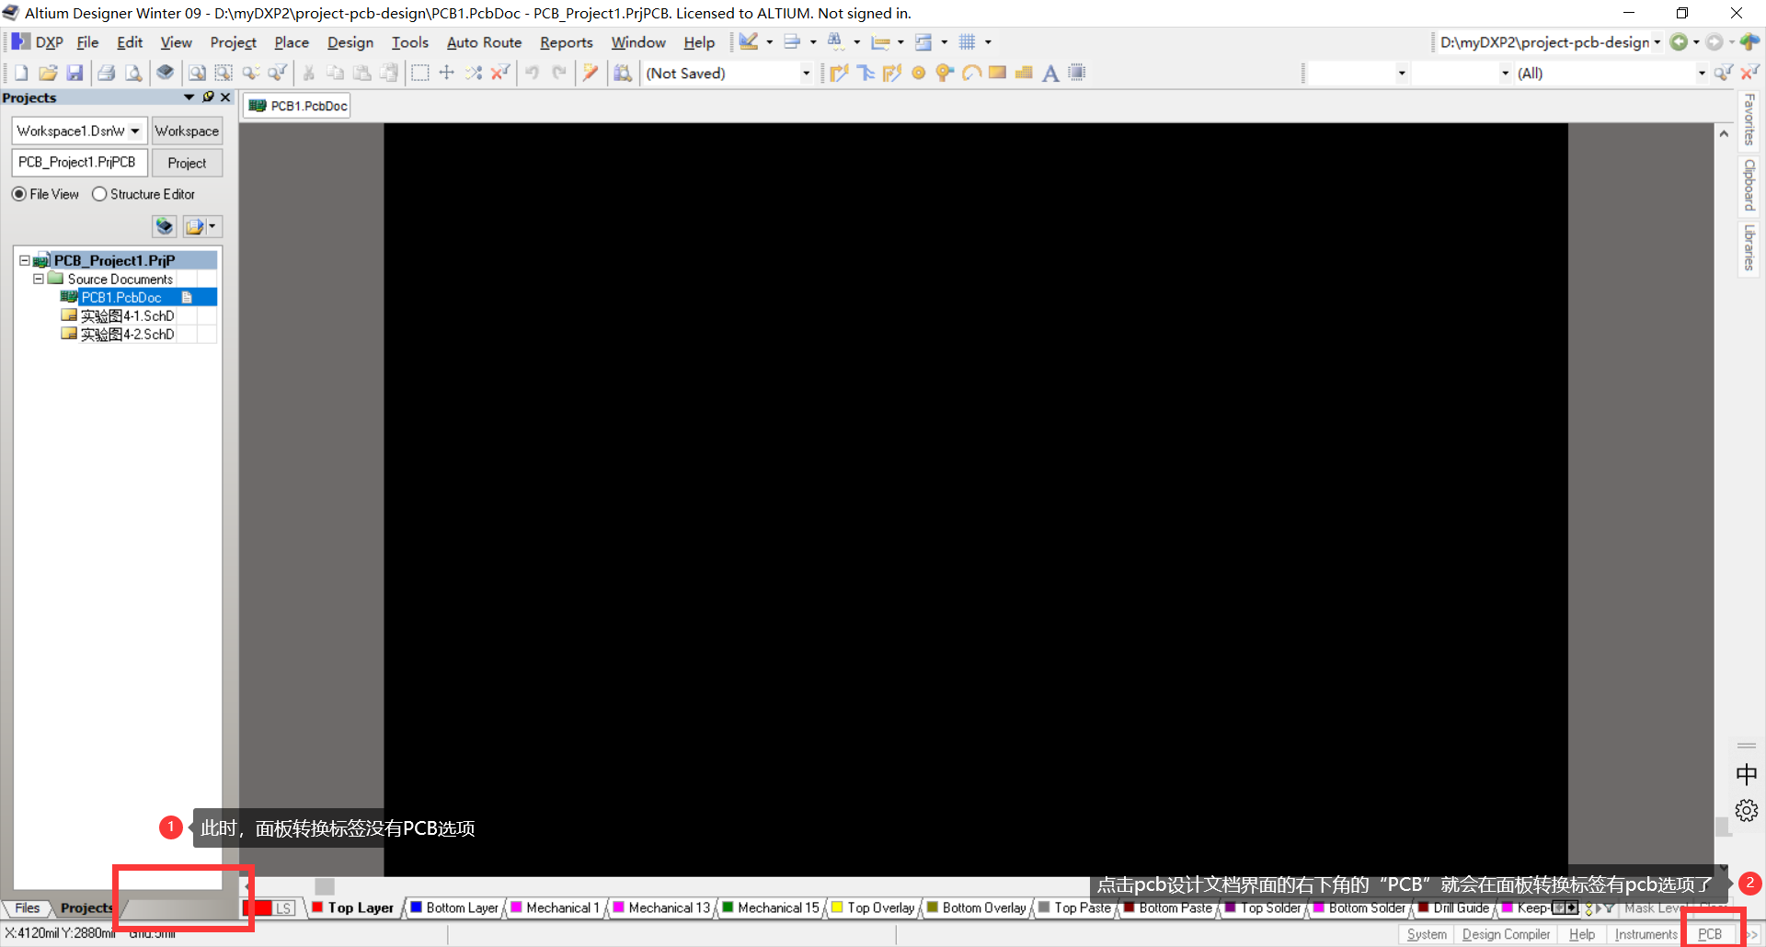Select the Place Polygon Plane tool
The image size is (1766, 947).
(x=1024, y=73)
